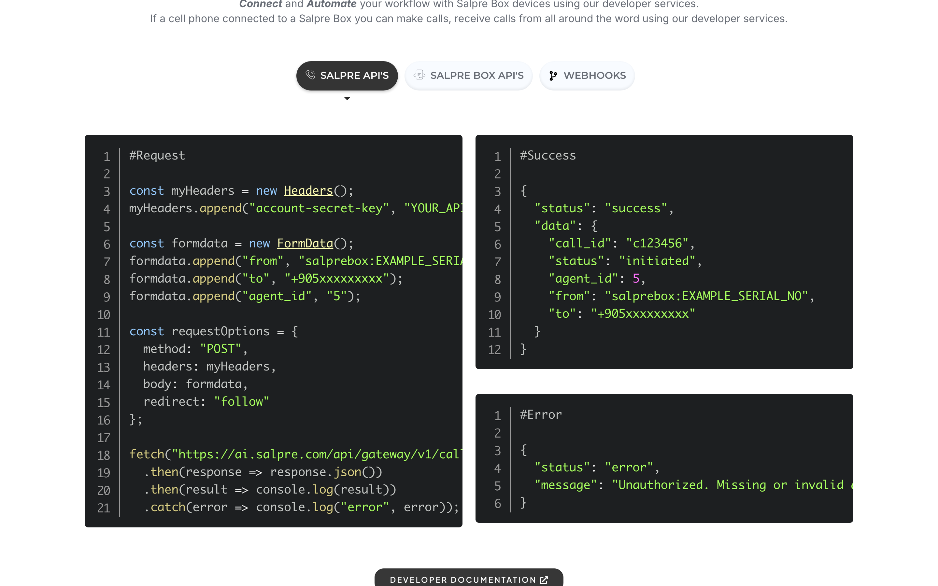Switch to the SALPRE BOX API'S tab
This screenshot has height=586, width=938.
(x=469, y=76)
